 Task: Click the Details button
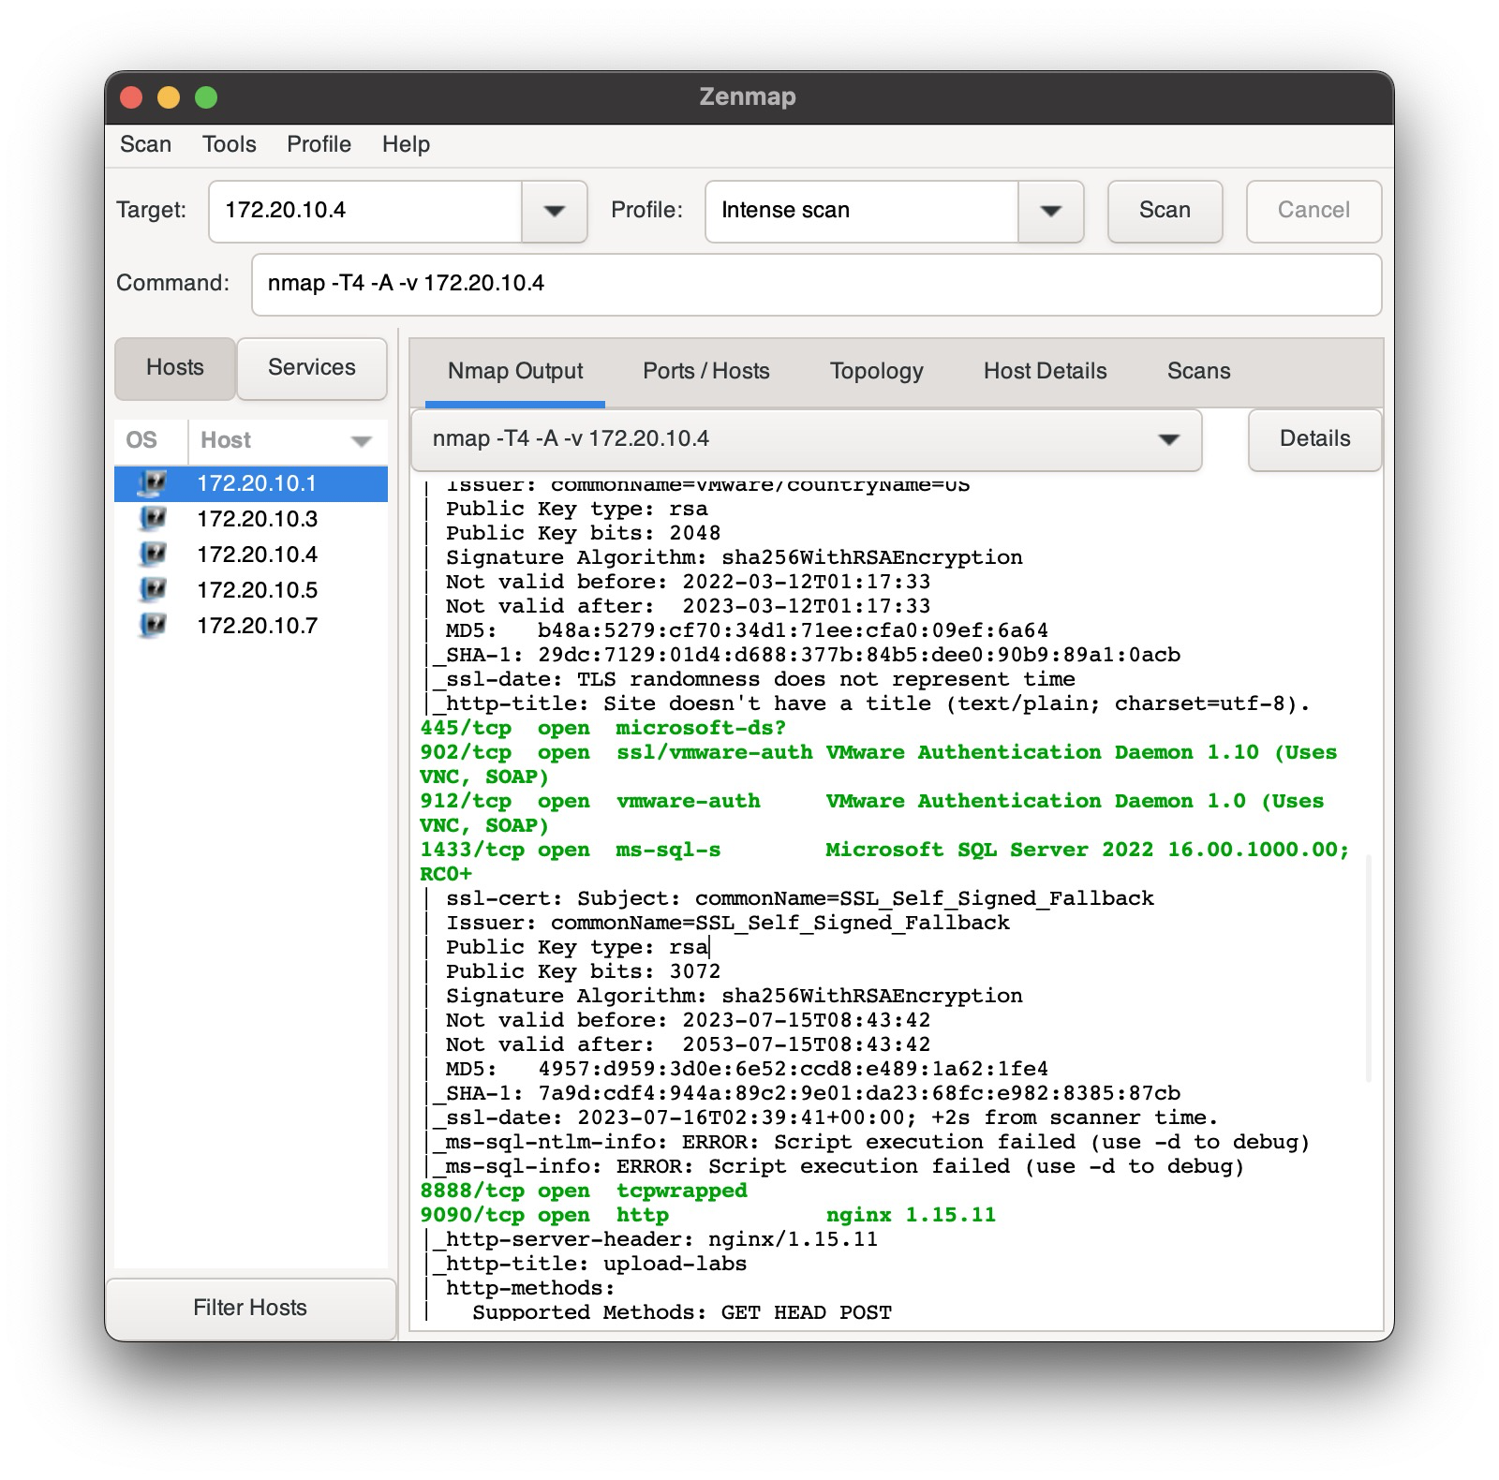coord(1314,439)
